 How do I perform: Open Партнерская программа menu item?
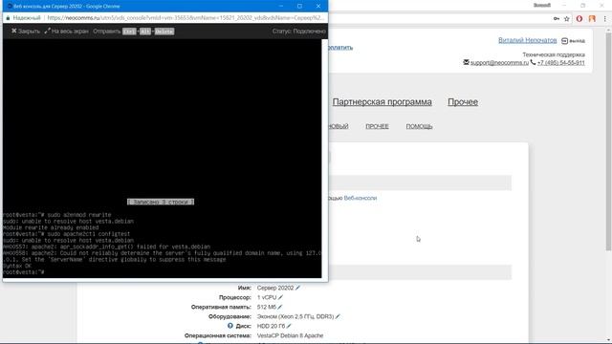point(382,102)
